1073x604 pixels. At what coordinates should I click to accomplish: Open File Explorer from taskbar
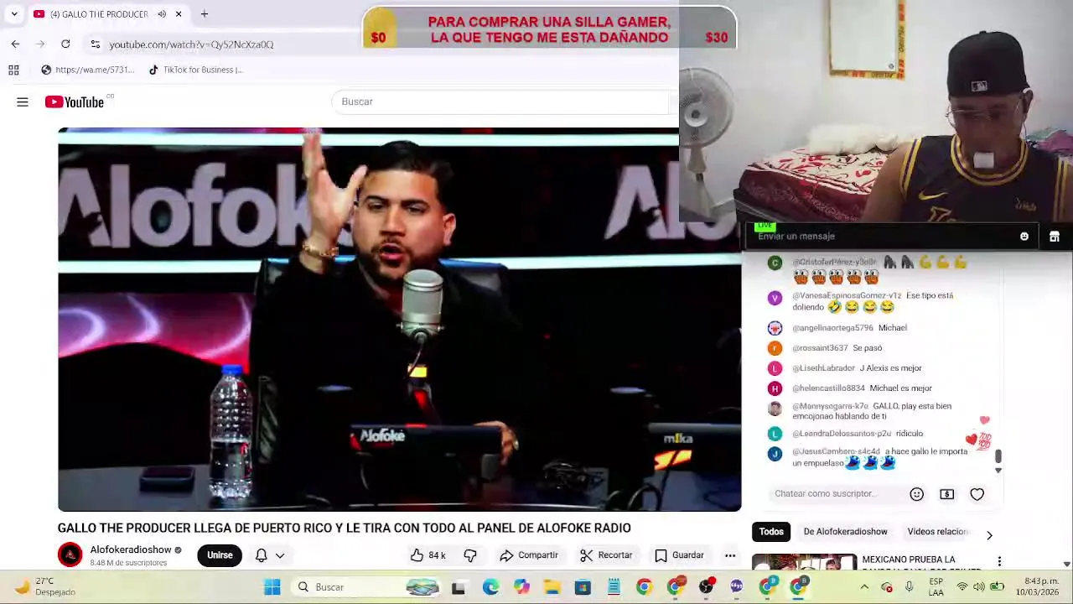pos(552,587)
